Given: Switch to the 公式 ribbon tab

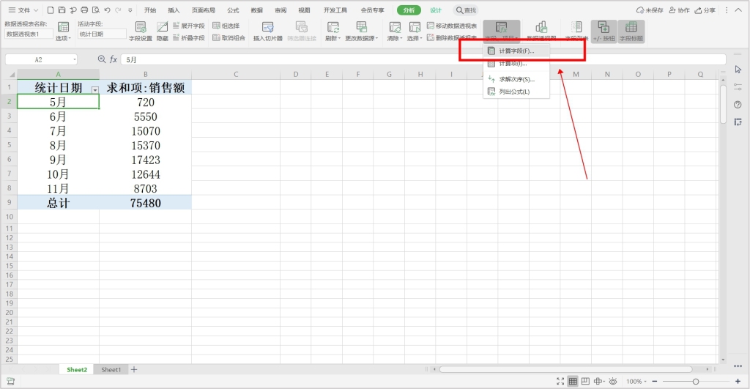Looking at the screenshot, I should pos(233,10).
